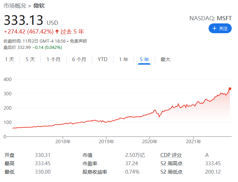Click the 关注 follow button
238x182 pixels.
click(x=220, y=28)
